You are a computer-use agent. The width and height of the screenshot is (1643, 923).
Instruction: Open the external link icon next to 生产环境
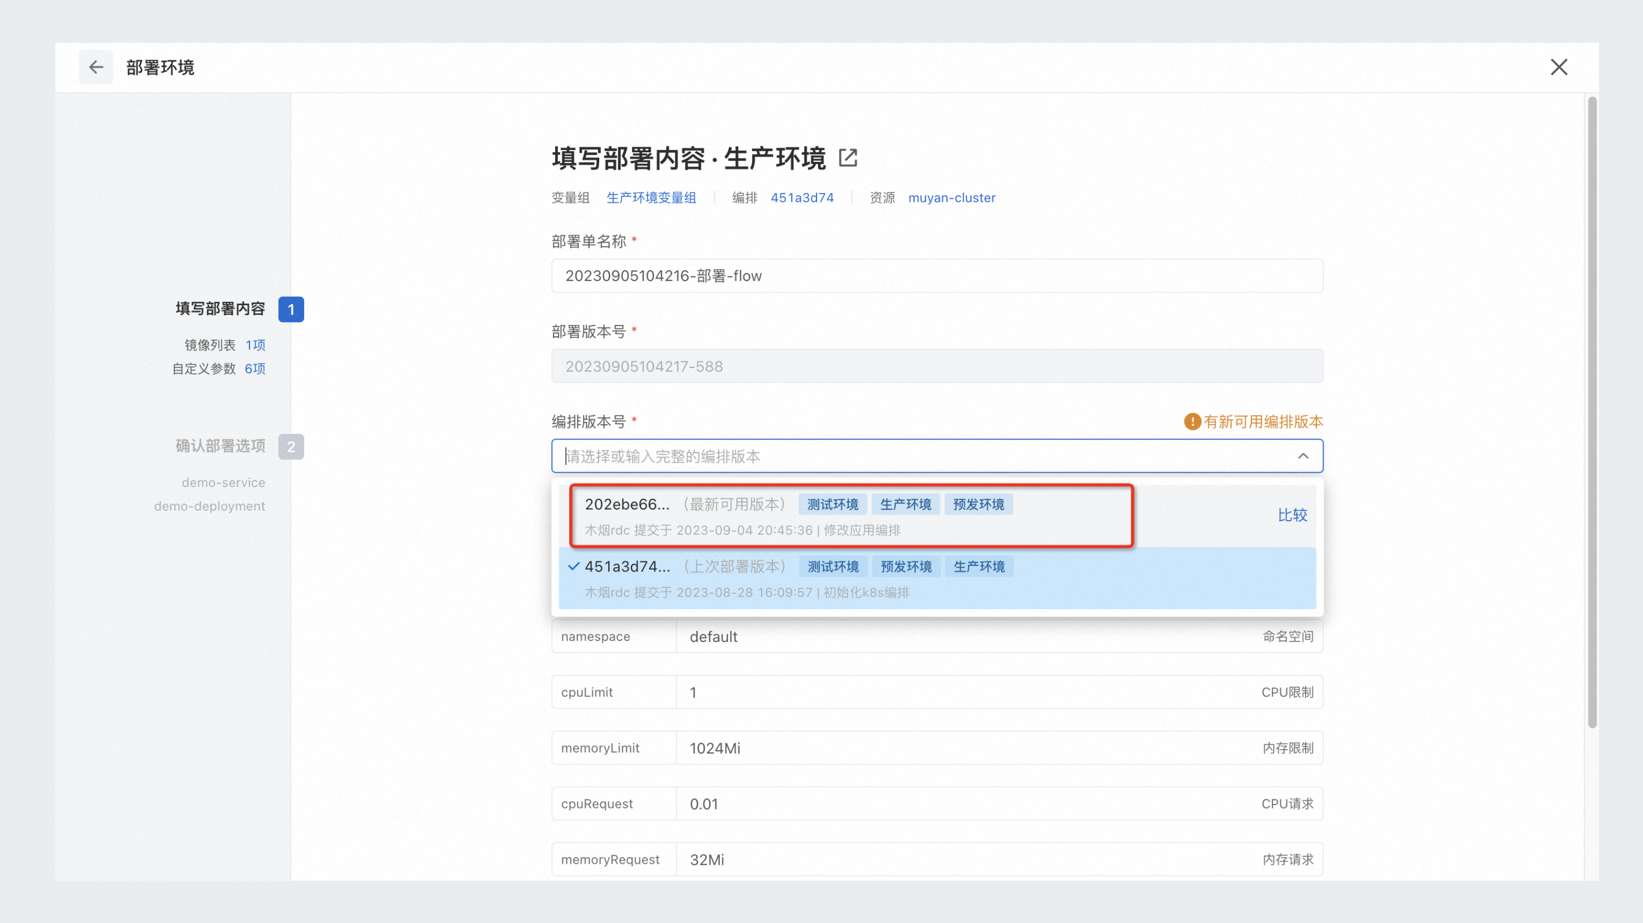[847, 157]
